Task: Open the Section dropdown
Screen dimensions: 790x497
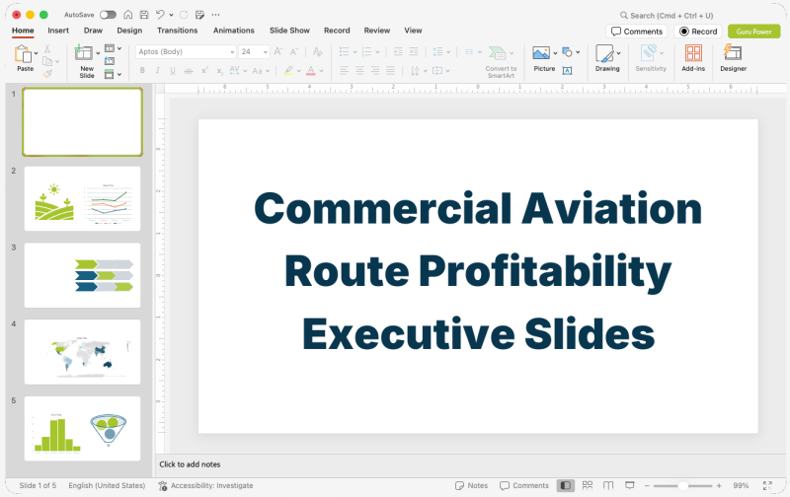Action: 113,74
